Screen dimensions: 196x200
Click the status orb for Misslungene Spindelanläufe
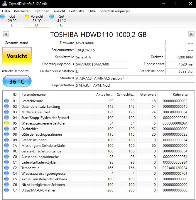pos(6,145)
